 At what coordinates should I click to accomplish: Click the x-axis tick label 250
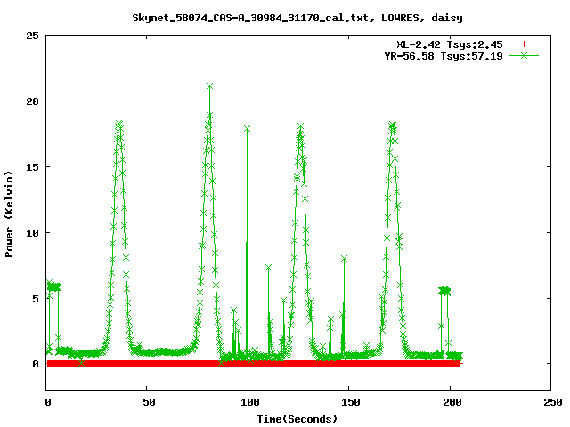tap(553, 402)
